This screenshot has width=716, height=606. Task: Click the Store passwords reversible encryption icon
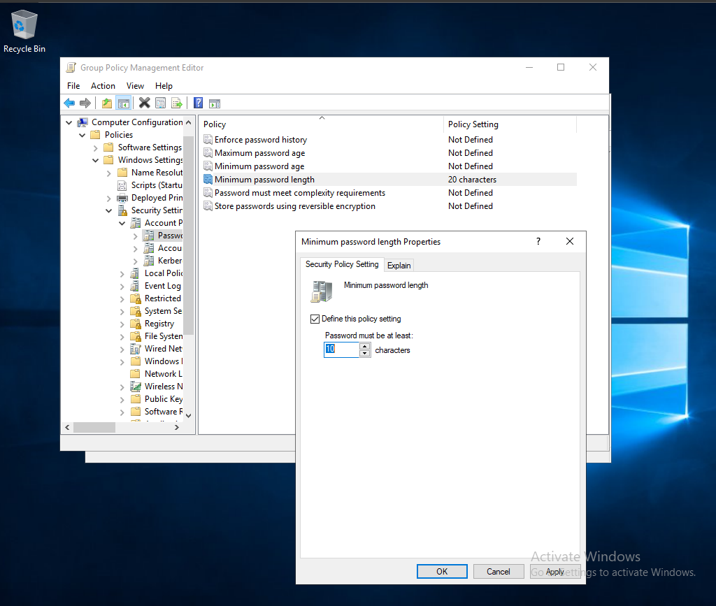(x=208, y=205)
